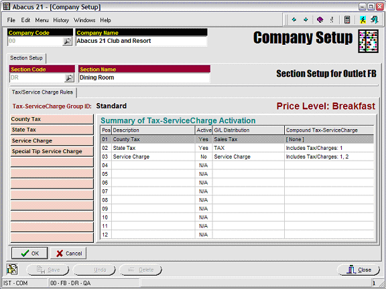
Task: Open the calculator toolbar icon
Action: 347,19
